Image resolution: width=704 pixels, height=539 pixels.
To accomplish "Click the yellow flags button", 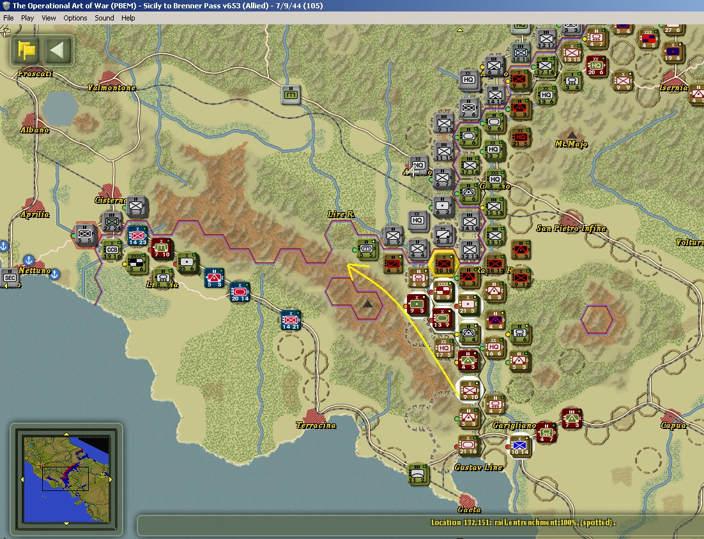I will [26, 50].
